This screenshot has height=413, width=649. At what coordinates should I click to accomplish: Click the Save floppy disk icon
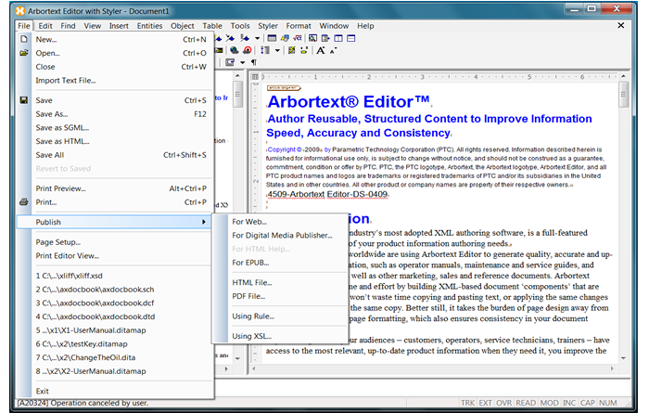[x=24, y=100]
